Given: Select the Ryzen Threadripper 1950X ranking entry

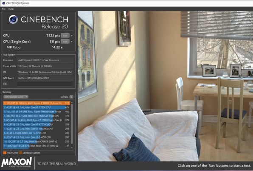Looking at the screenshot, I should pos(37,112).
